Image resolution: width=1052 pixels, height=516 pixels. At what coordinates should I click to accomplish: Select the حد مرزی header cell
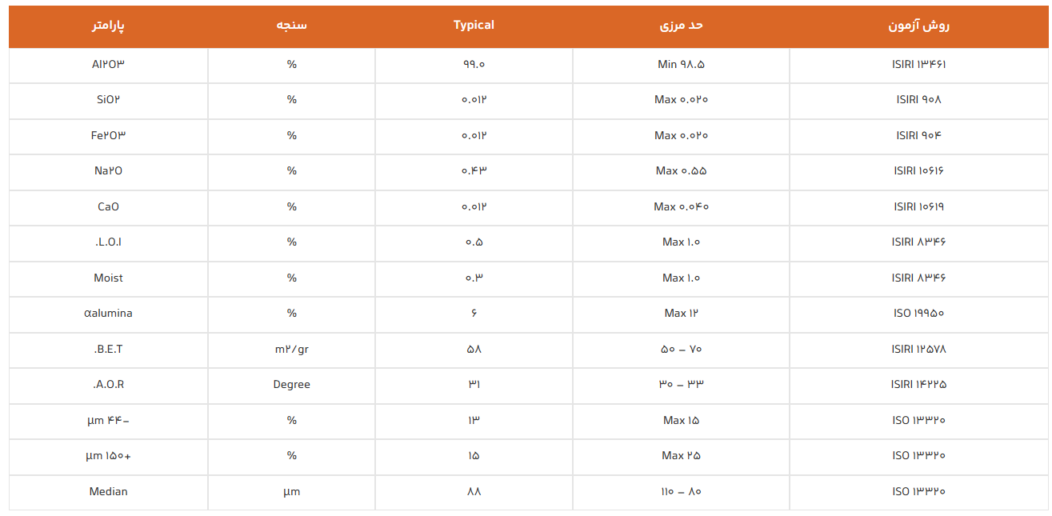pos(681,26)
